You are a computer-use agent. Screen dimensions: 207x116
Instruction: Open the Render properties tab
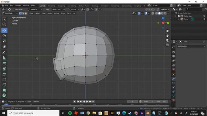pyautogui.click(x=173, y=52)
